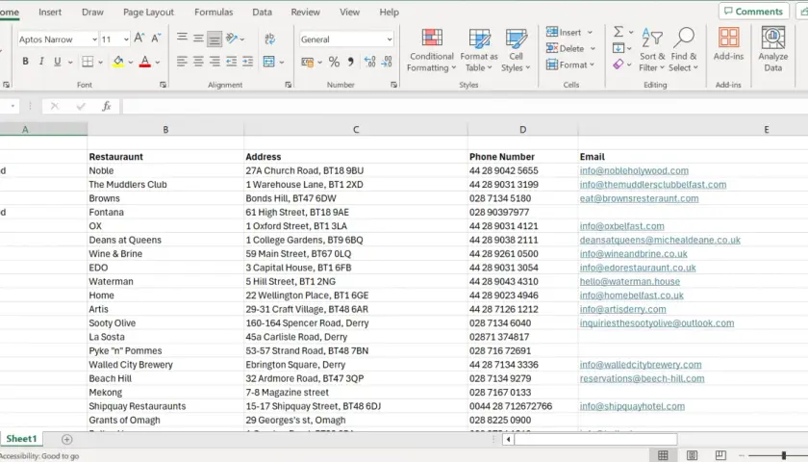This screenshot has width=808, height=462.
Task: Open font color dropdown arrow
Action: 158,63
